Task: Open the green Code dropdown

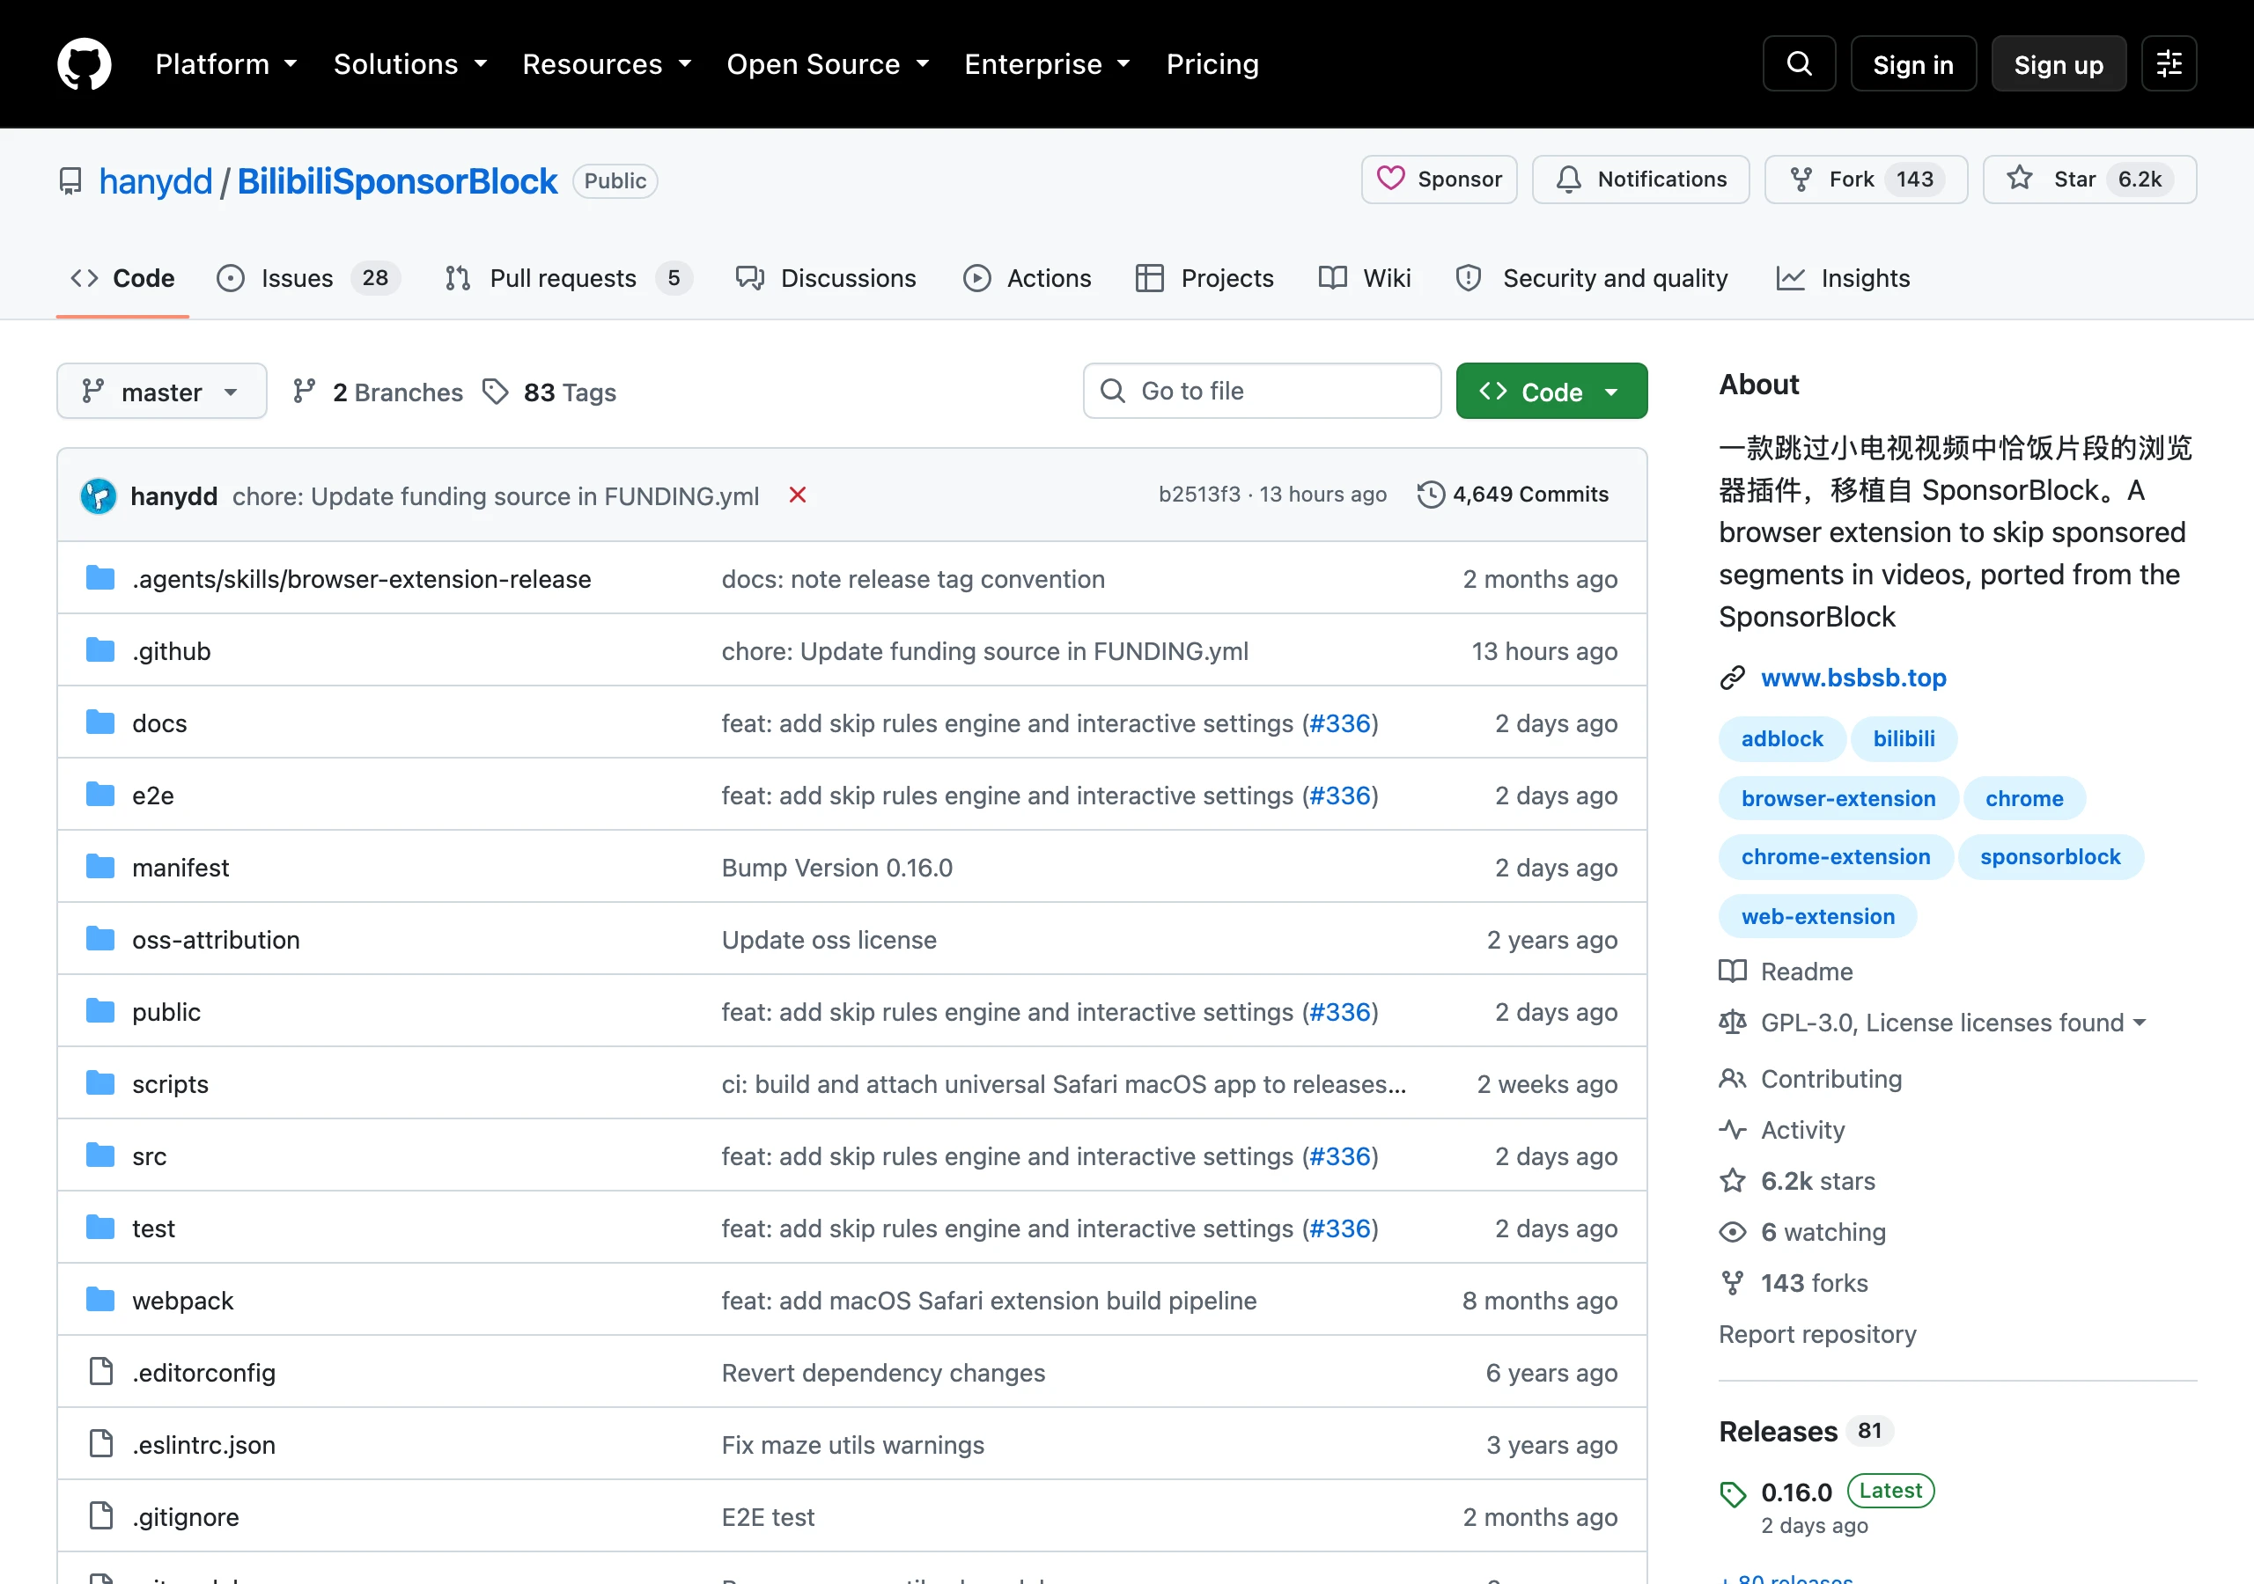Action: [1551, 392]
